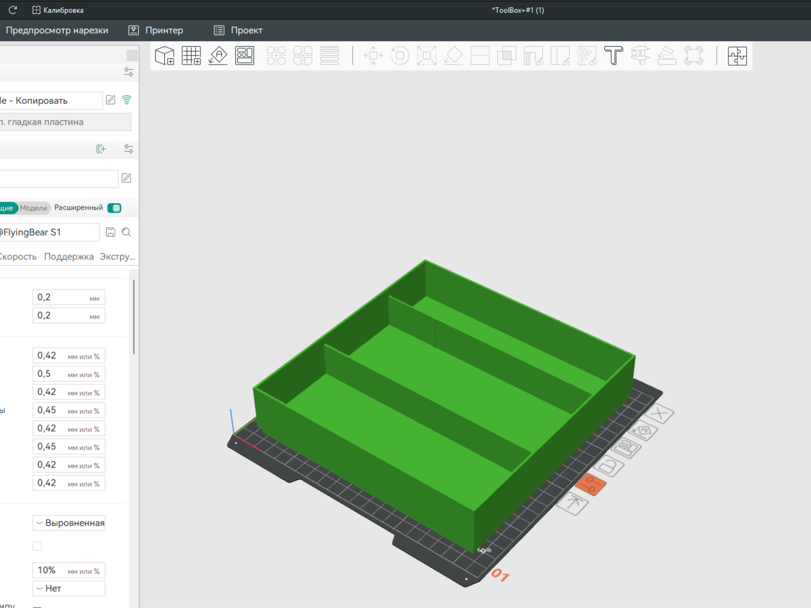This screenshot has height=608, width=811.
Task: Split to objects tool icon
Action: [276, 56]
